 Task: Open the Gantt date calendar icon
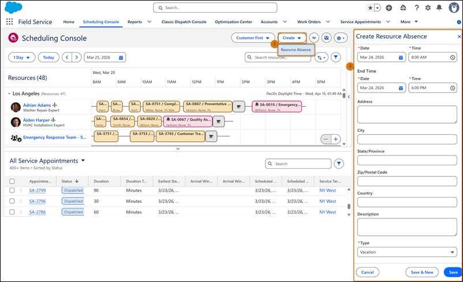tap(121, 58)
